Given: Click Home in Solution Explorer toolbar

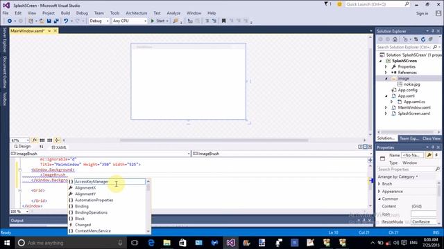Looking at the screenshot, I should pyautogui.click(x=395, y=39).
